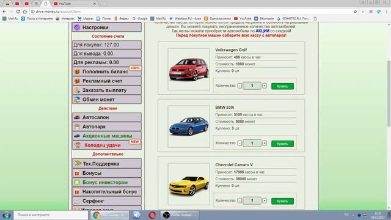Click the blue BMW 530i image

pyautogui.click(x=189, y=127)
